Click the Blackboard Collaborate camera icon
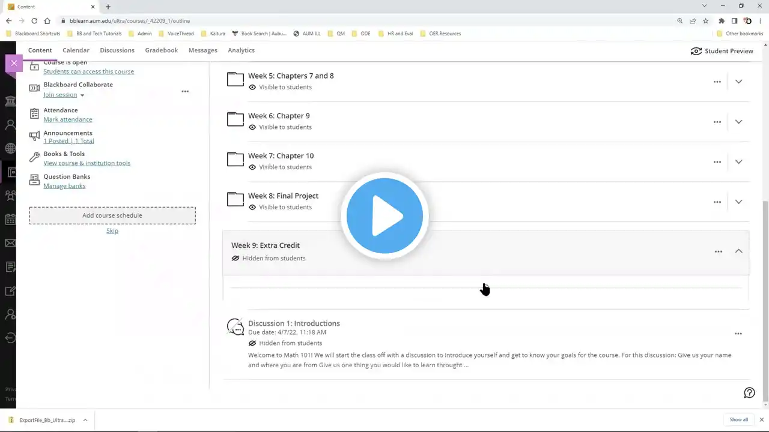 coord(34,88)
